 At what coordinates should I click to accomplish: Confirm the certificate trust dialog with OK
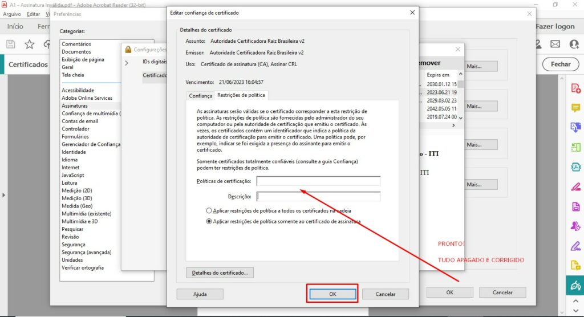(332, 294)
